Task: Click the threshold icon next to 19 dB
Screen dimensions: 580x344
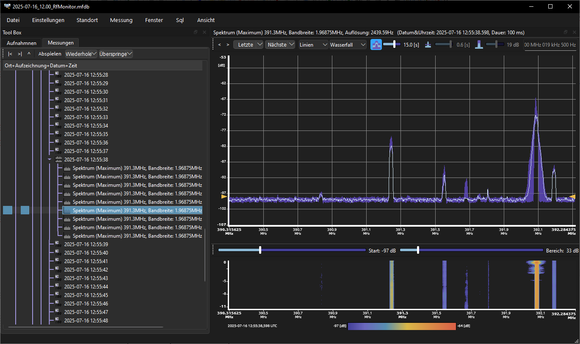Action: [x=479, y=44]
